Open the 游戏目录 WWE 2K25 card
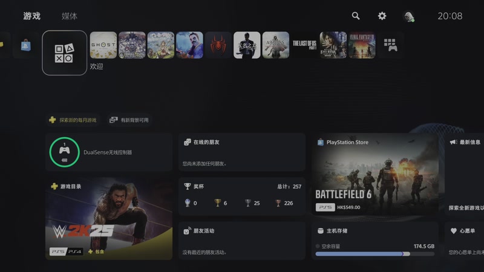484x272 pixels. click(109, 219)
